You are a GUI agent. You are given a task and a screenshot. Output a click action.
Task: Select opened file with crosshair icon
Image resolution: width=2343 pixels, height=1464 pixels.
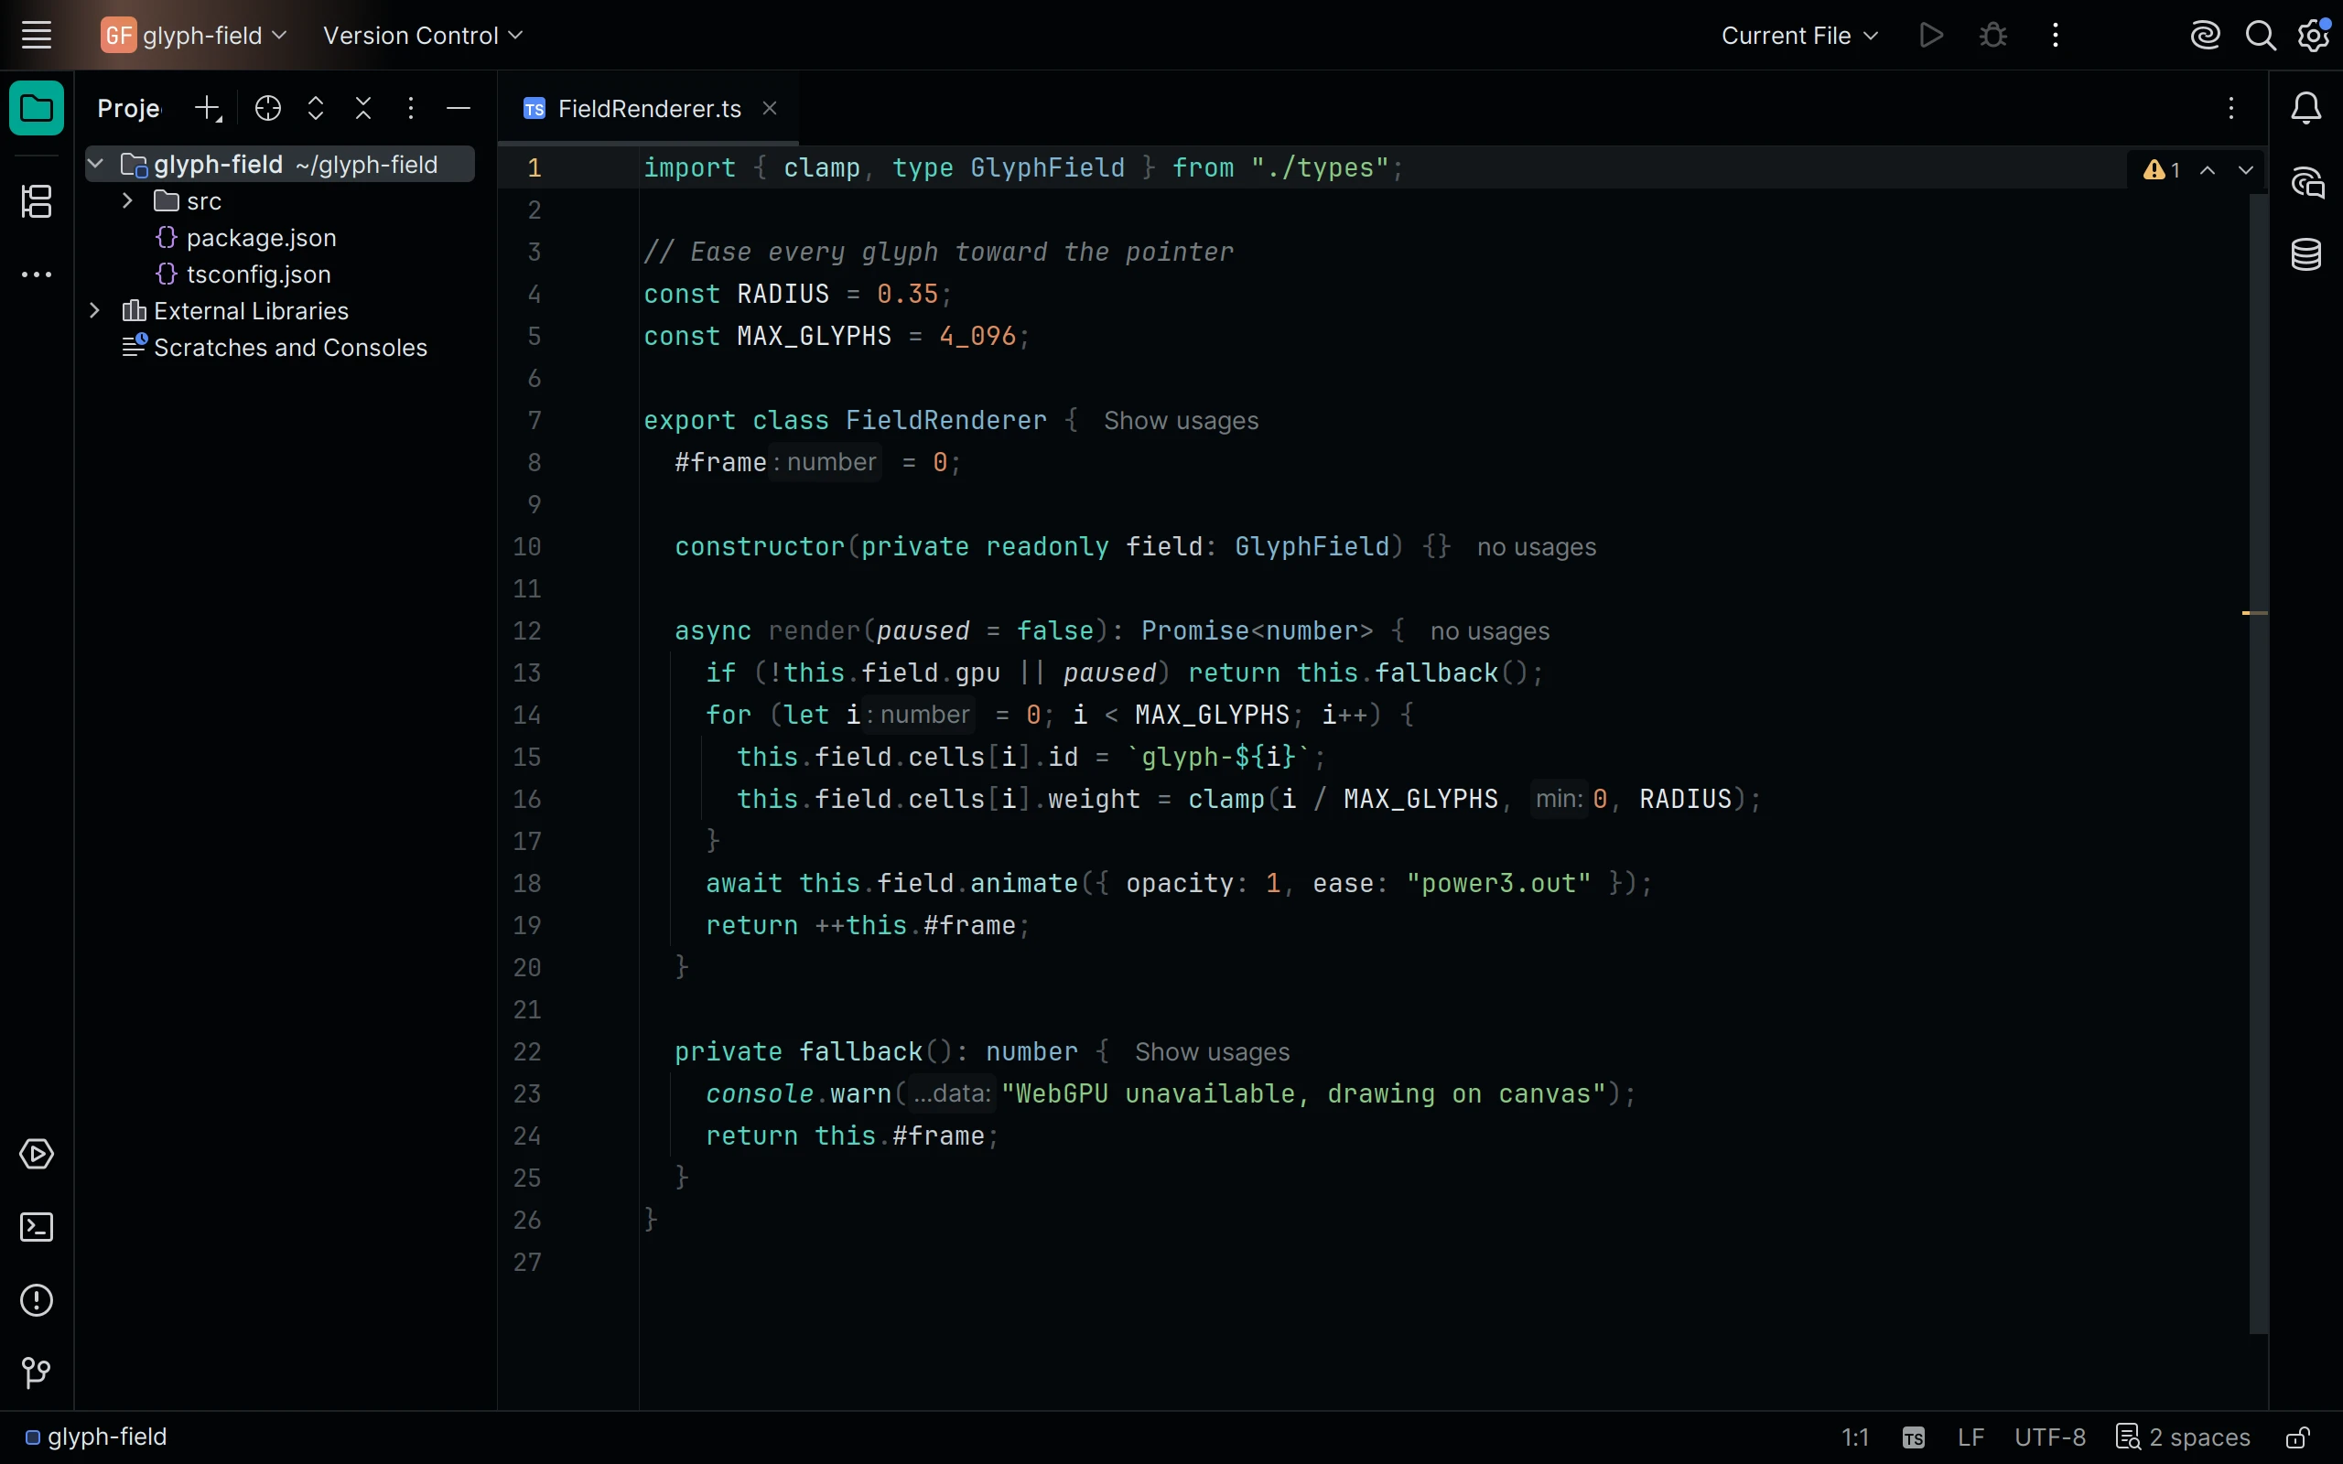click(268, 109)
